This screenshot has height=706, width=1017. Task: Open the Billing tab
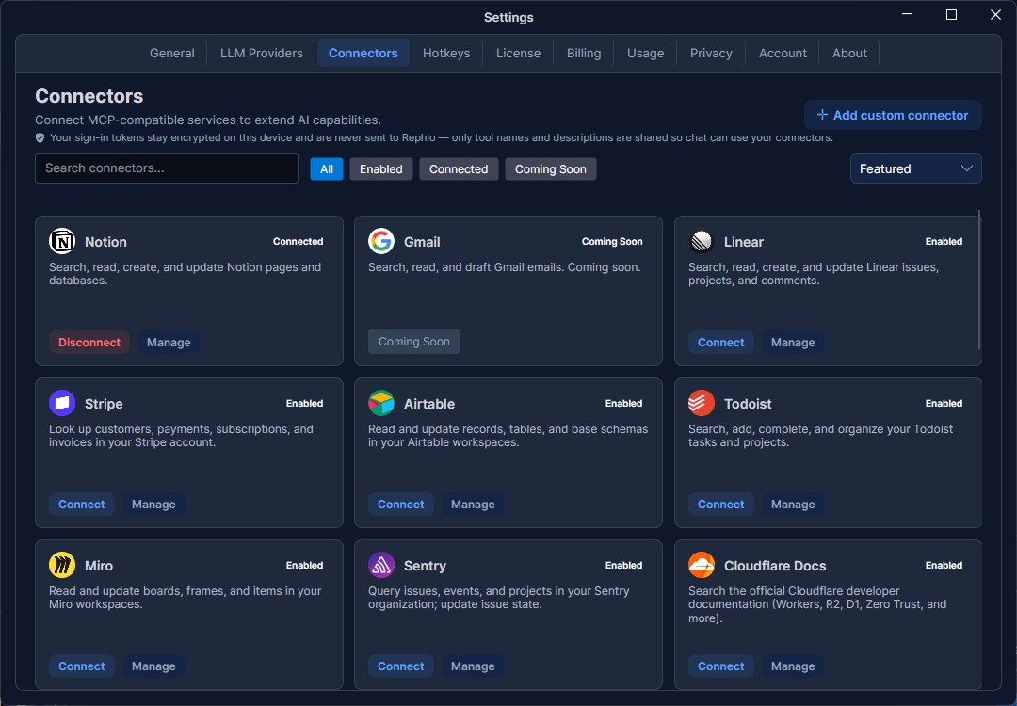(584, 53)
